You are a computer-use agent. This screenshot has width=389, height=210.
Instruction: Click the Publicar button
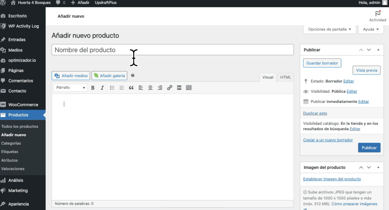tap(369, 148)
